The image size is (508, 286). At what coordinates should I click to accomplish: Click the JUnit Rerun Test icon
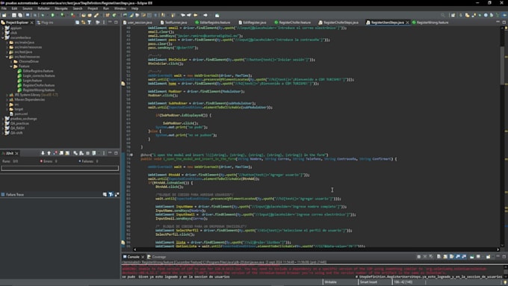(75, 153)
